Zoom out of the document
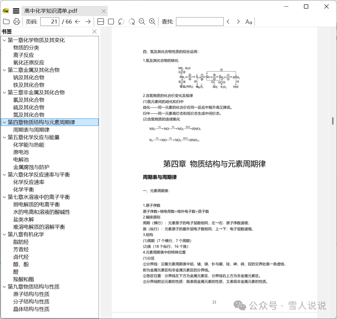Image resolution: width=337 pixels, height=319 pixels. click(x=142, y=22)
